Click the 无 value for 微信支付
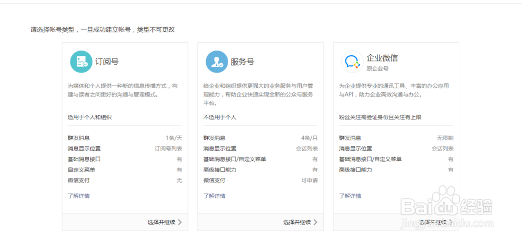Image resolution: width=522 pixels, height=241 pixels. tap(180, 180)
